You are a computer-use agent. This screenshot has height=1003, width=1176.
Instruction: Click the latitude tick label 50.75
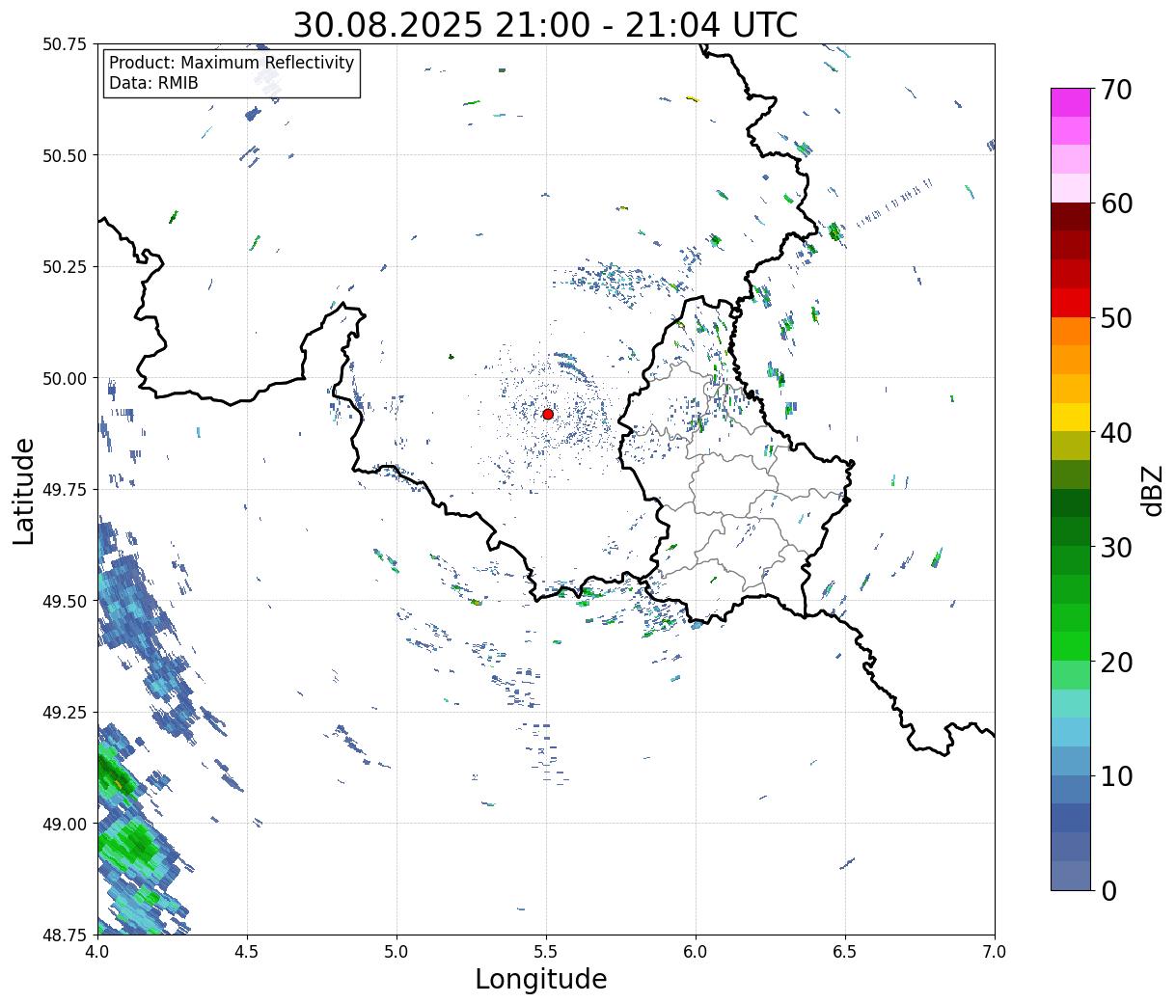click(65, 44)
